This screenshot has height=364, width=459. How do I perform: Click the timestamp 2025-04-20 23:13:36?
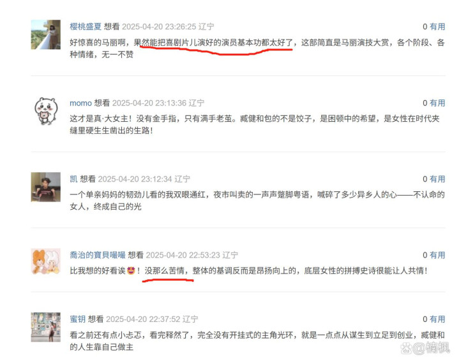[149, 103]
